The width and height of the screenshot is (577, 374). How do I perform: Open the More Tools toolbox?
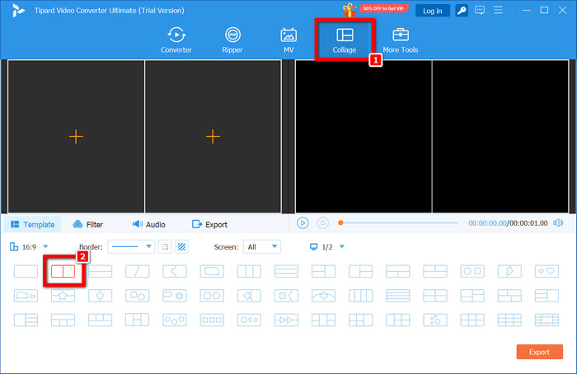401,40
